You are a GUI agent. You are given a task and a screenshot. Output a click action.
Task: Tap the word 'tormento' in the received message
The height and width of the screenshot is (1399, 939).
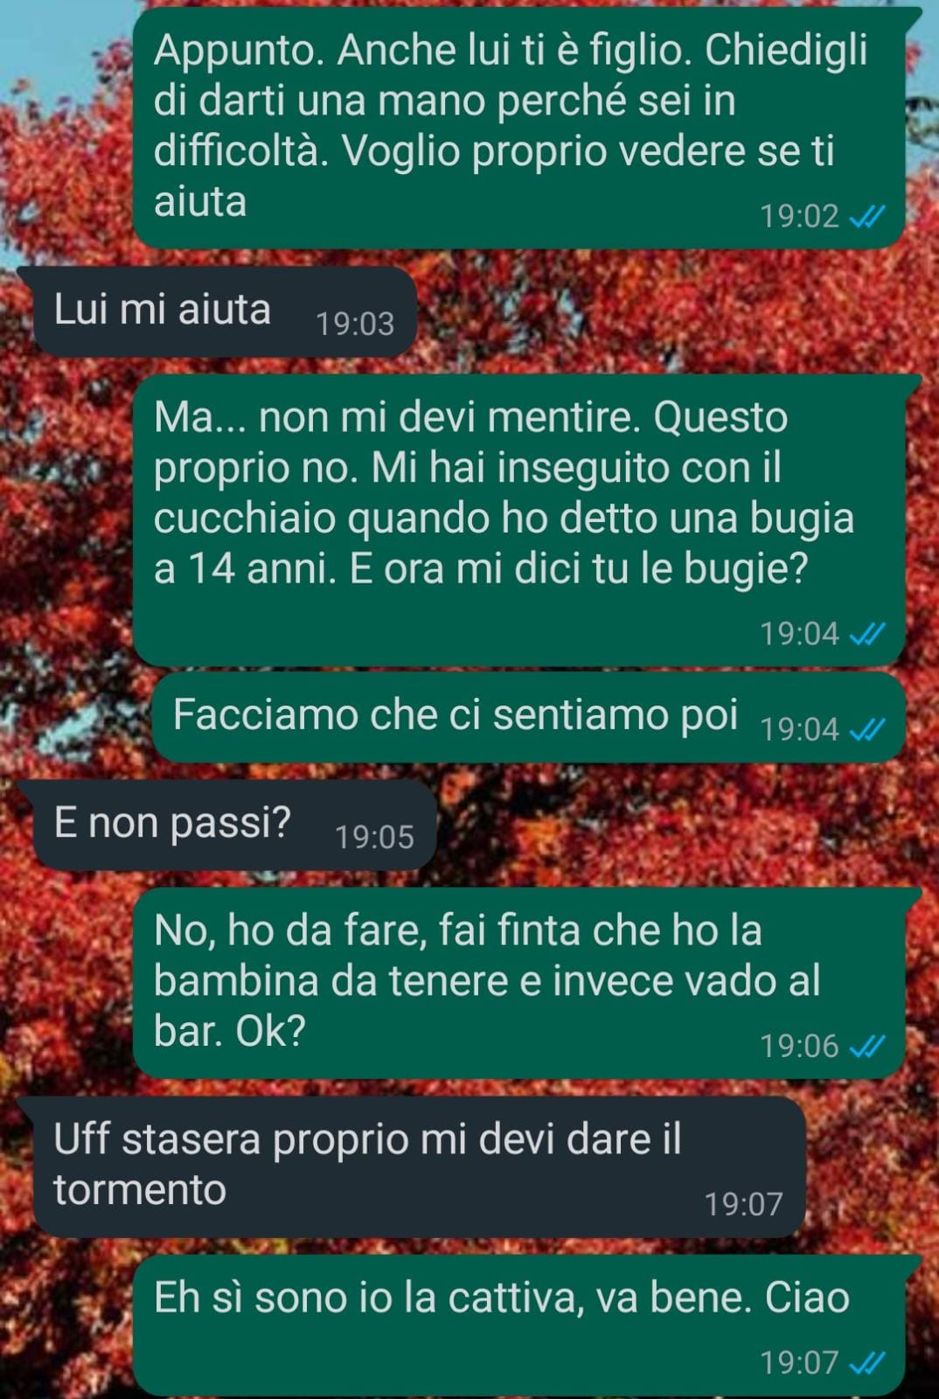tap(140, 1190)
